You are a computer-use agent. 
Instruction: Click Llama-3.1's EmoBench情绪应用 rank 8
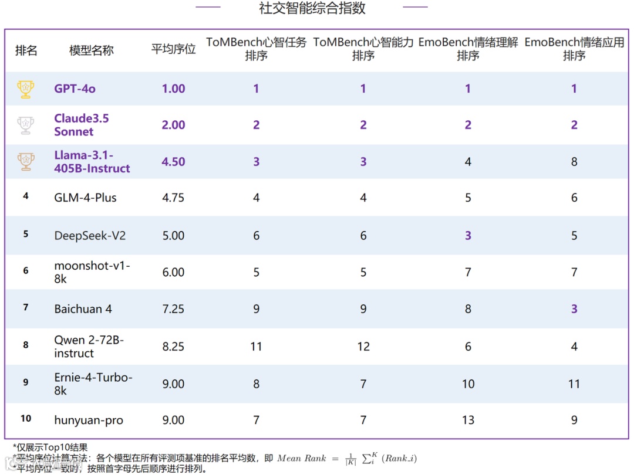pos(574,162)
